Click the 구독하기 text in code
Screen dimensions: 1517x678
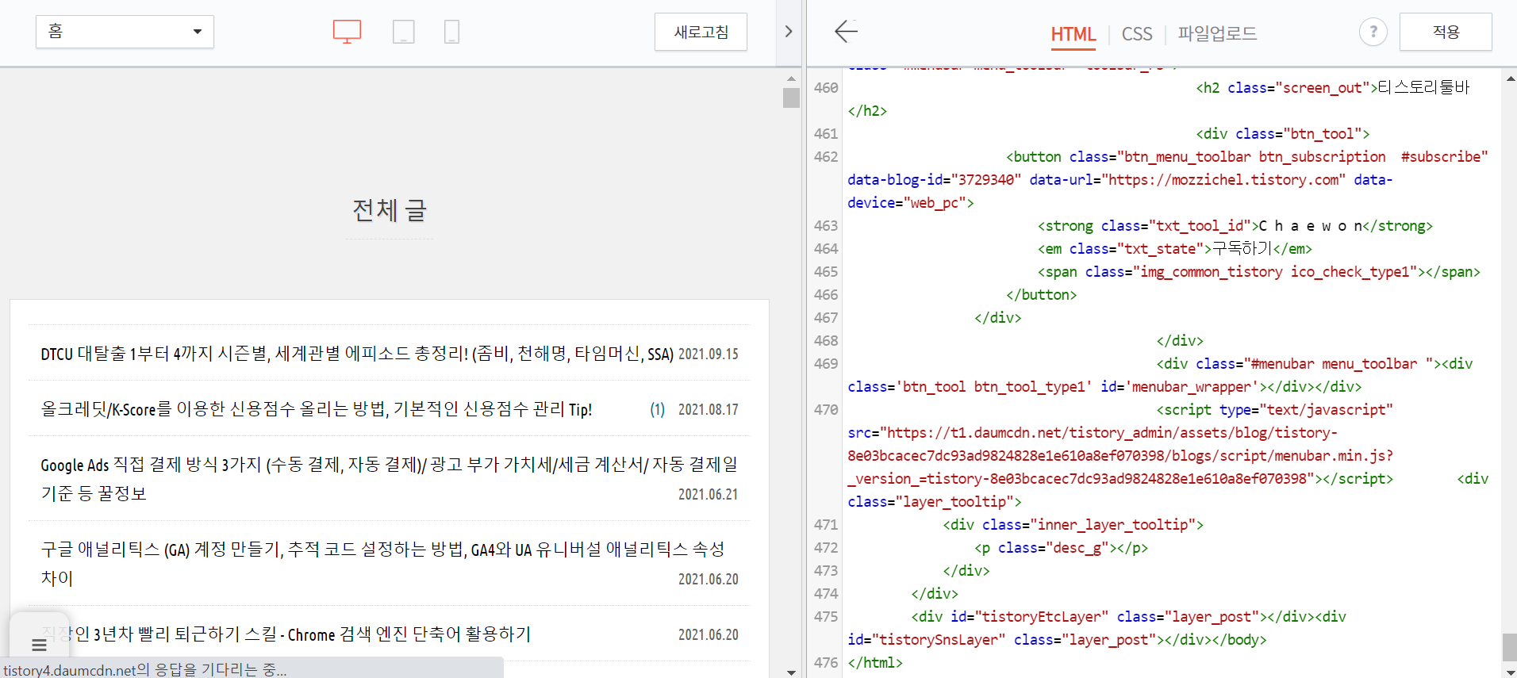[1242, 249]
